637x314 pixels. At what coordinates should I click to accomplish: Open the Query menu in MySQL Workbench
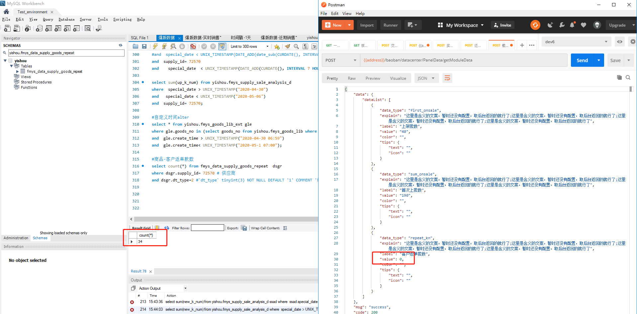[x=48, y=19]
